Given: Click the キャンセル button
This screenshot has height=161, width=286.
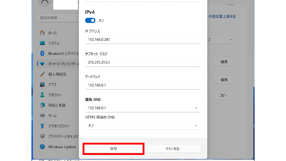Looking at the screenshot, I should (x=172, y=149).
